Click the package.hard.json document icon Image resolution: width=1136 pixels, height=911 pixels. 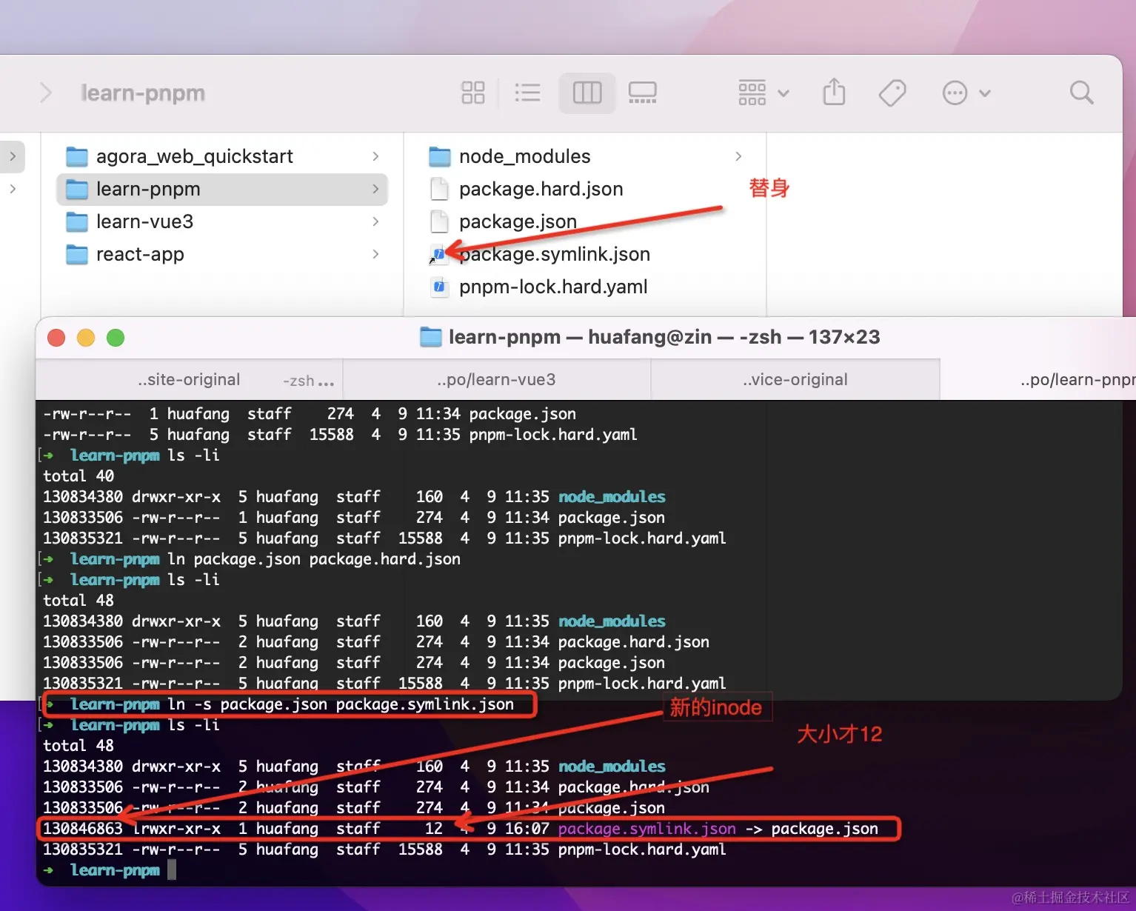point(440,189)
